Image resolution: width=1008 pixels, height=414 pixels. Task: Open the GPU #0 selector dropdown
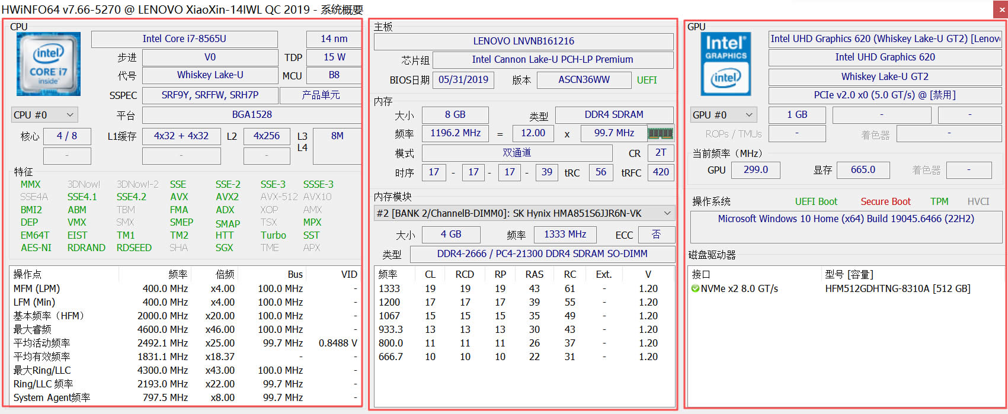pos(724,115)
